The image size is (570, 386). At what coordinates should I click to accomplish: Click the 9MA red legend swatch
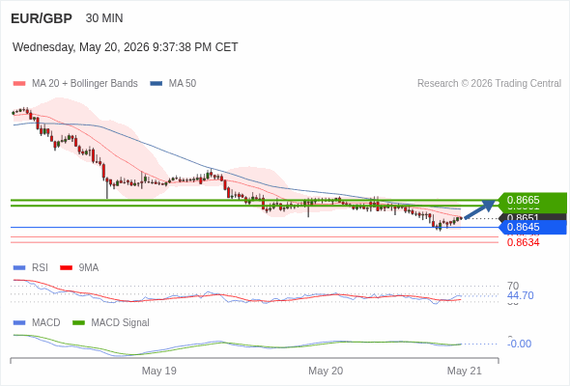click(x=66, y=268)
